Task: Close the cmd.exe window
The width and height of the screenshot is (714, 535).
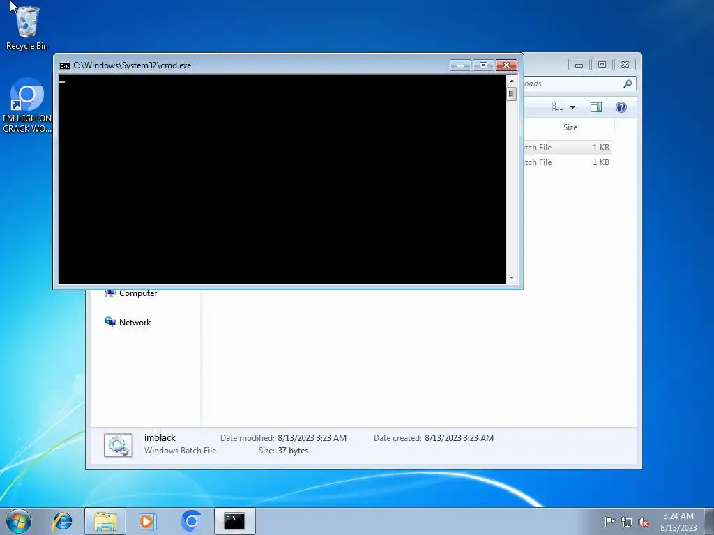Action: 506,65
